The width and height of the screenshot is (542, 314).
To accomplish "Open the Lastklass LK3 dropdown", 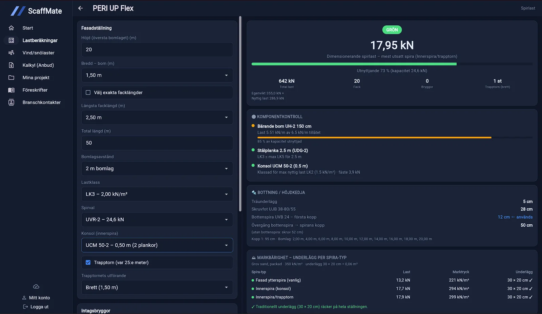I will point(157,194).
